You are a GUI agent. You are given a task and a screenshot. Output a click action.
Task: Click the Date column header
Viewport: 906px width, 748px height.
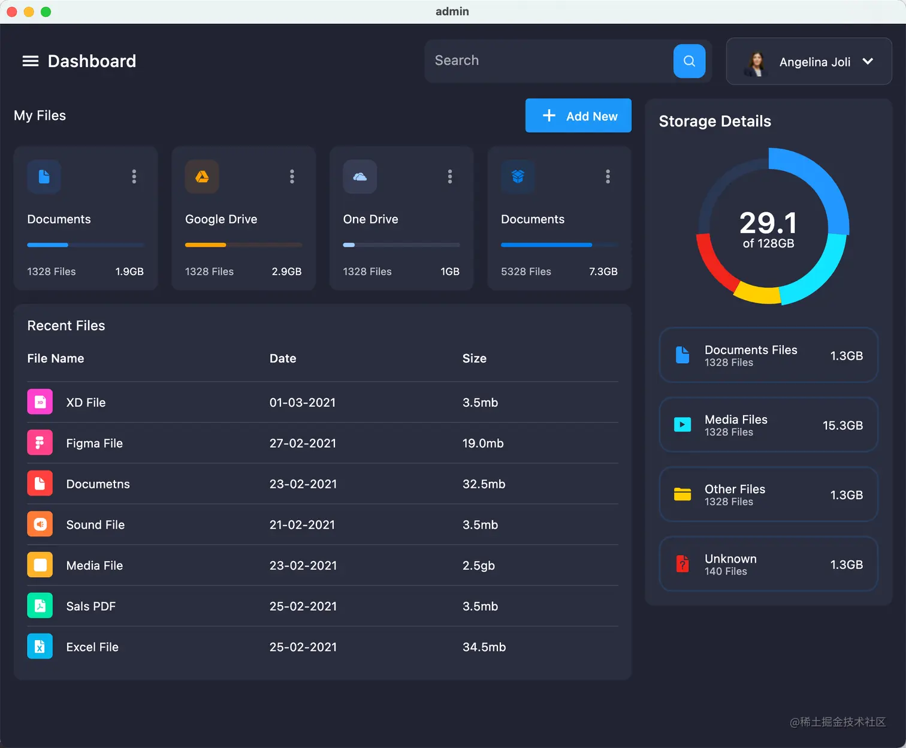click(283, 358)
